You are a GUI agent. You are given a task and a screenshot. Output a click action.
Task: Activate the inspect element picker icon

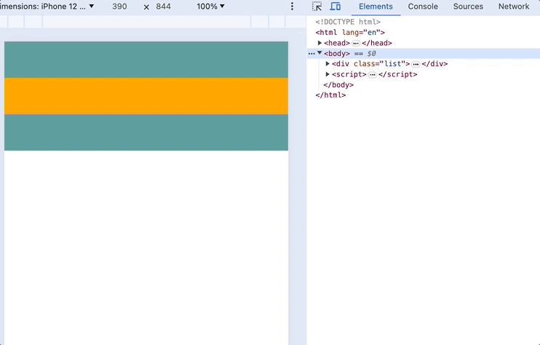click(317, 7)
